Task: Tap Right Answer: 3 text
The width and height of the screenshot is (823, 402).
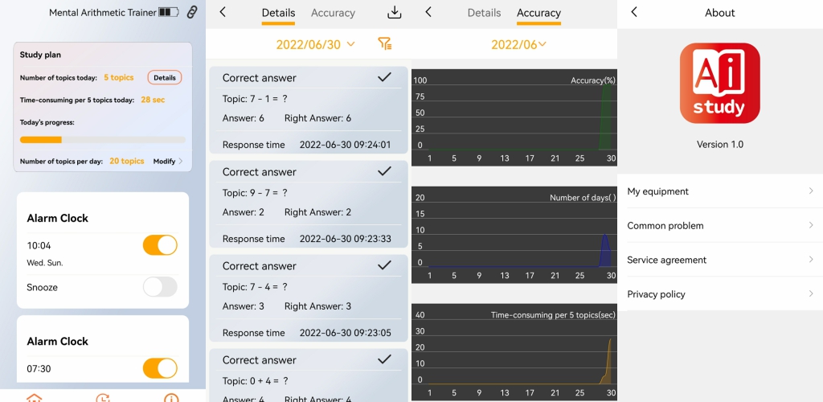Action: 317,306
